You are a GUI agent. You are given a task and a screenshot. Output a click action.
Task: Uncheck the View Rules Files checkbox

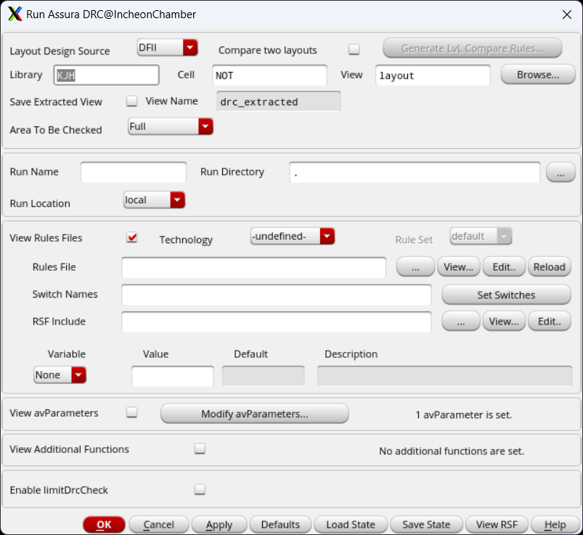[132, 237]
